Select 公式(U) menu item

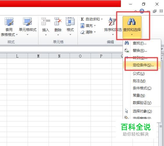tap(142, 74)
